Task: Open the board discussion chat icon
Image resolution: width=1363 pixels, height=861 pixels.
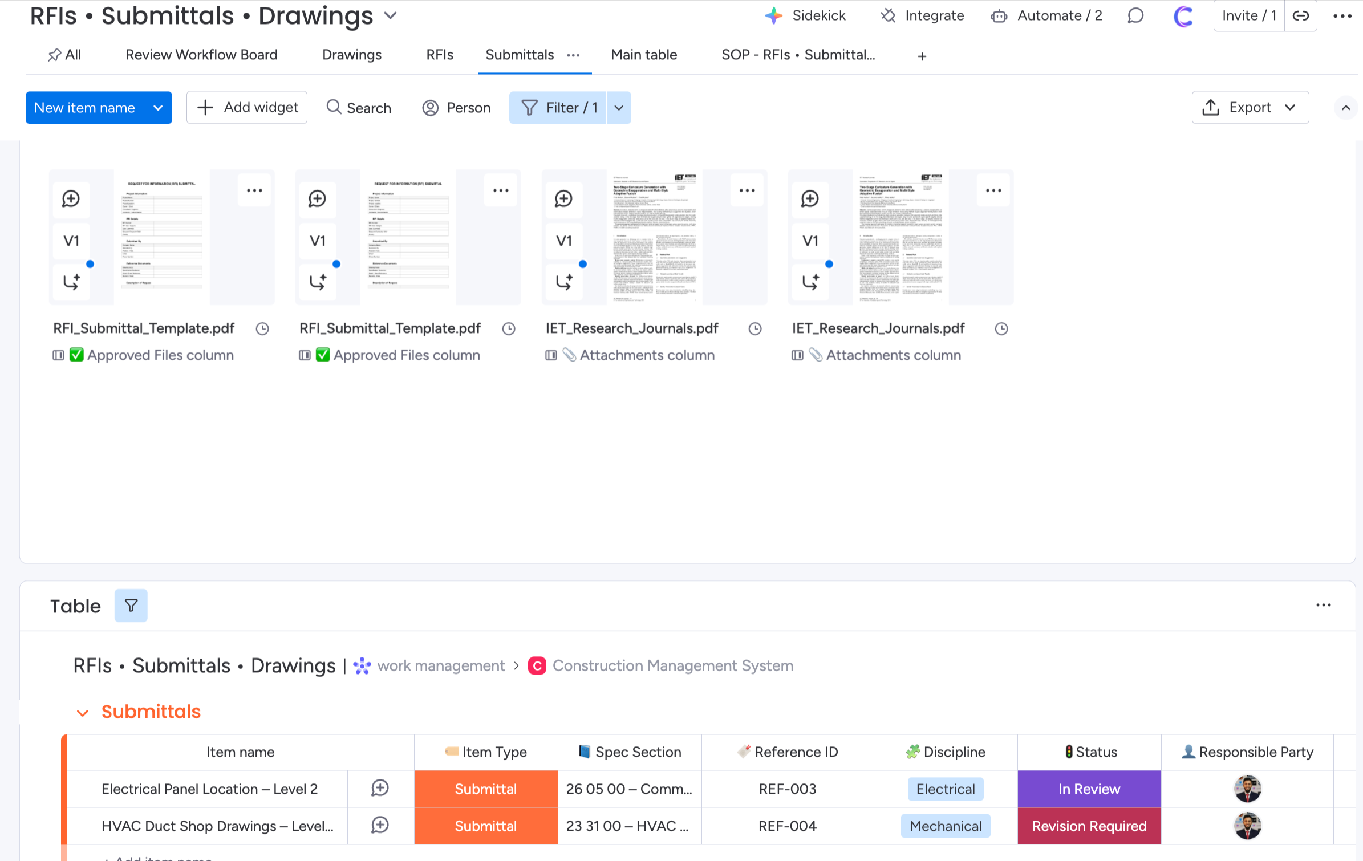Action: [x=1135, y=15]
